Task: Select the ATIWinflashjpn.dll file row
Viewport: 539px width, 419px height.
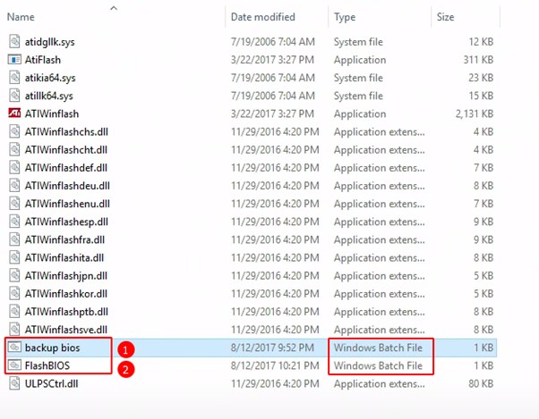Action: coord(67,275)
